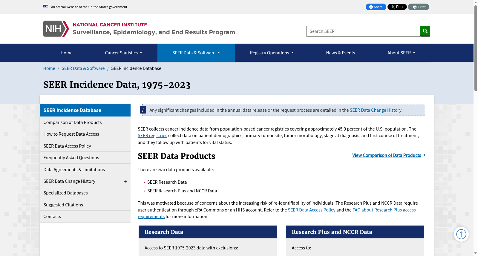Image resolution: width=478 pixels, height=256 pixels.
Task: Open How to Request Data Access
Action: point(85,134)
